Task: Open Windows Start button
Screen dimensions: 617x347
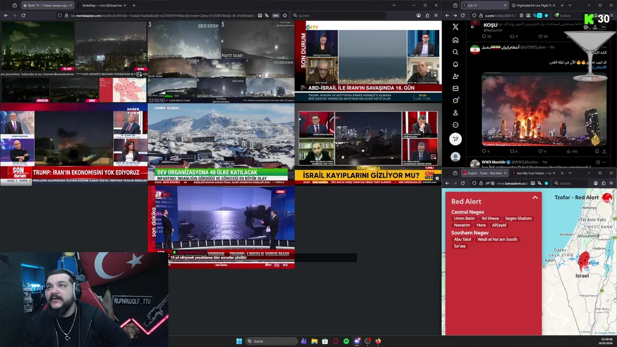Action: [x=239, y=341]
